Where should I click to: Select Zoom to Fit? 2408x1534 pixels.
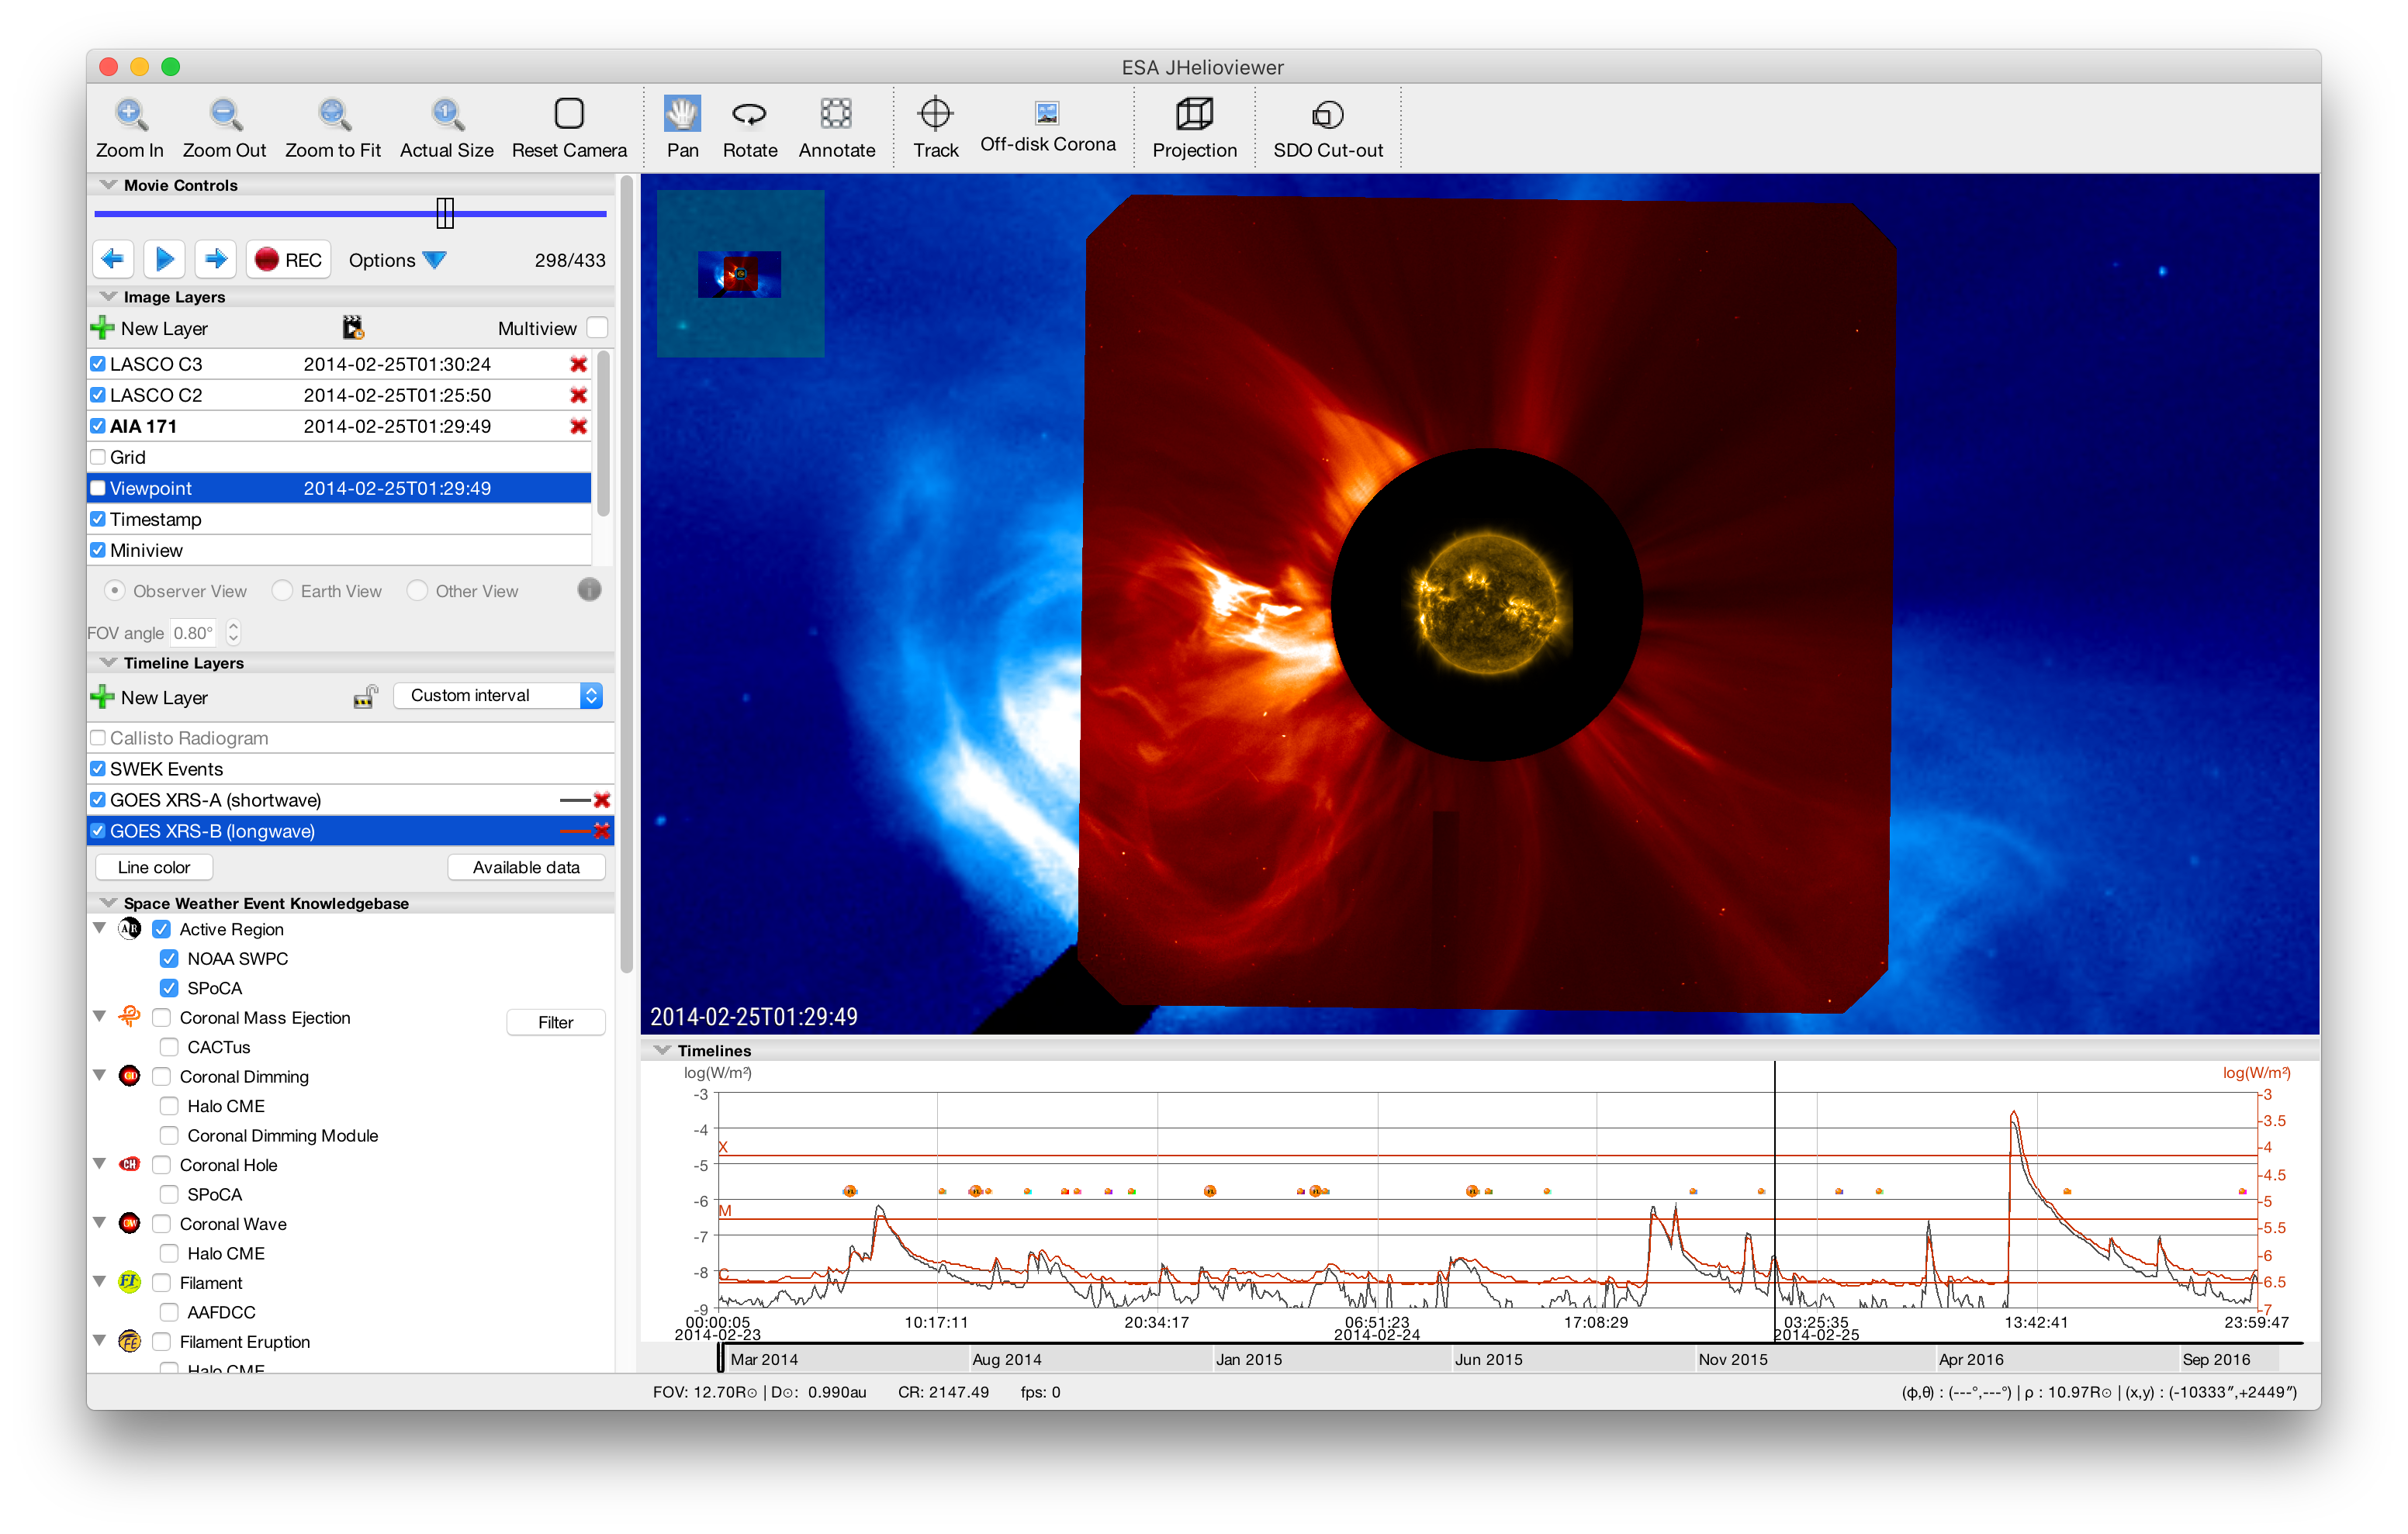(x=333, y=128)
